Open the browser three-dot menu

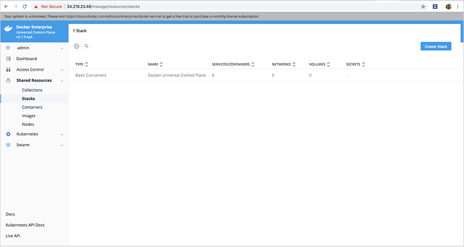458,6
